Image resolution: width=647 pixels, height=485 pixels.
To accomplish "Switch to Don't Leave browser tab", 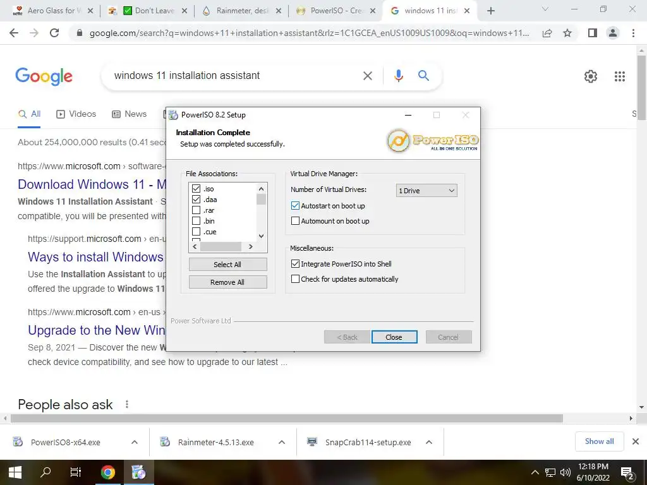I will 148,11.
